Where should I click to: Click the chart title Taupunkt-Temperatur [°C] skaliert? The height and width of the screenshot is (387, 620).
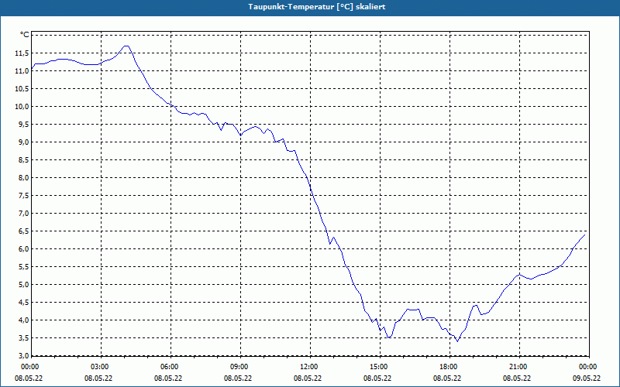tap(317, 7)
